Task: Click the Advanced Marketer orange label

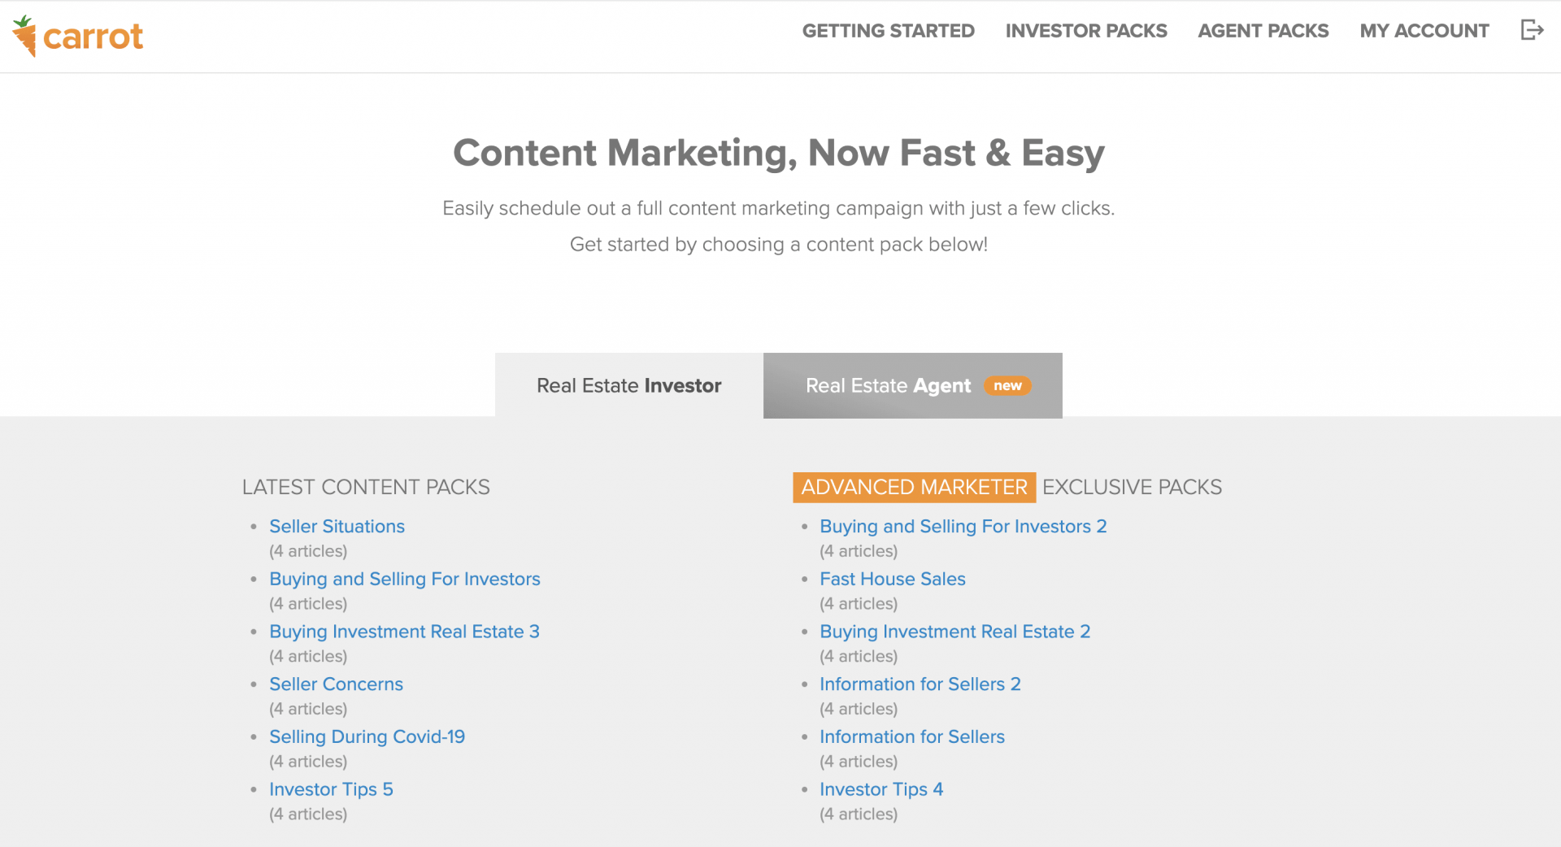Action: click(914, 487)
